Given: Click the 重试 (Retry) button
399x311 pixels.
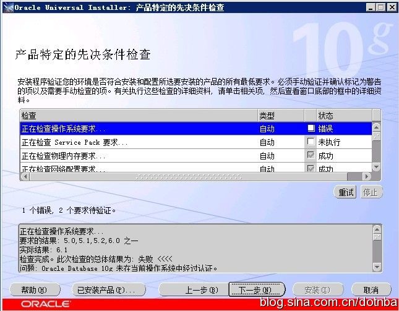Looking at the screenshot, I should 346,192.
